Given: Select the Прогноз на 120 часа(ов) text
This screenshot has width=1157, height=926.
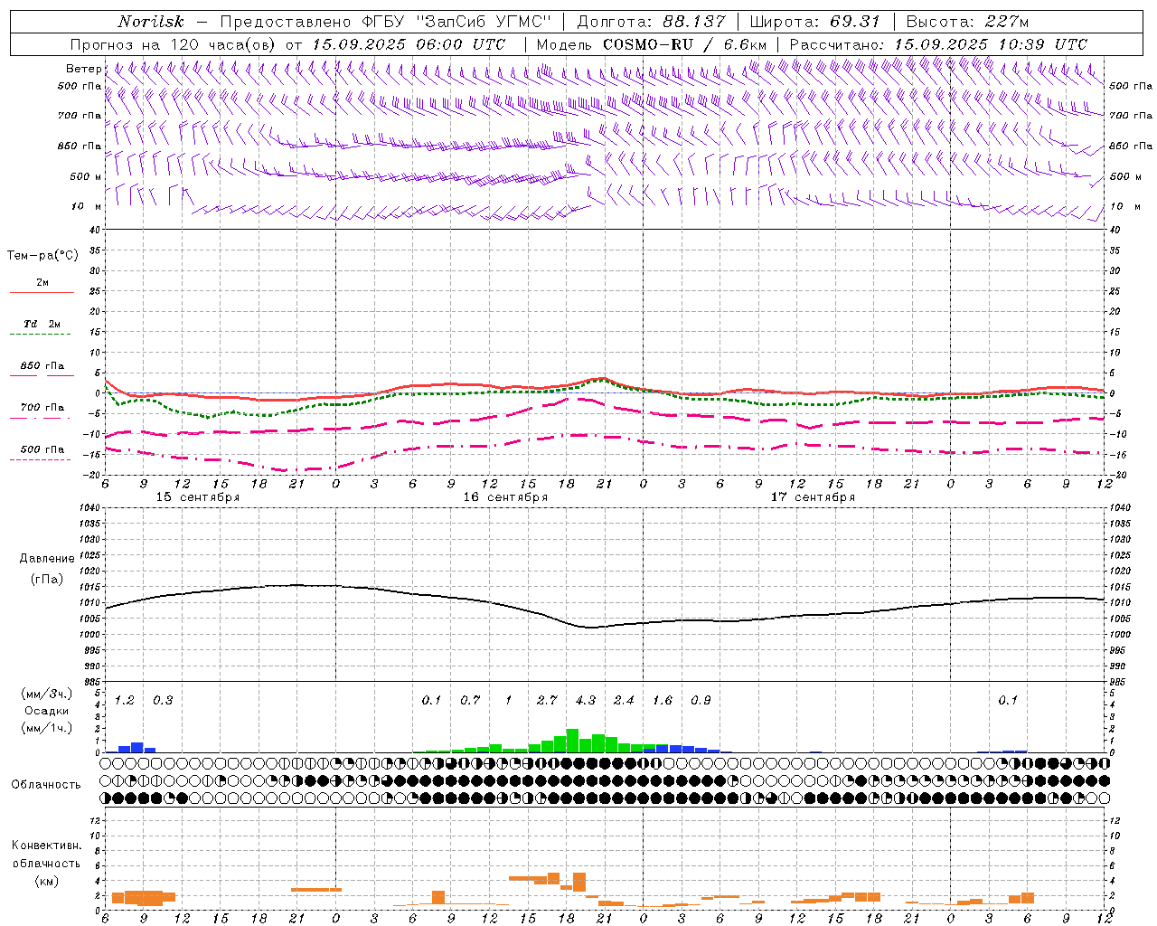Looking at the screenshot, I should 174,44.
